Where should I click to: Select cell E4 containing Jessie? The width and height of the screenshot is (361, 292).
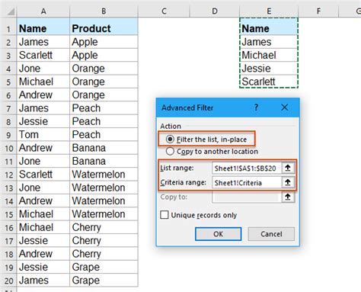click(269, 68)
